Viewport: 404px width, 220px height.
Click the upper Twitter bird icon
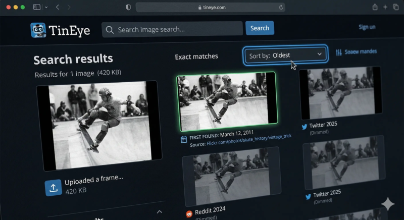[x=305, y=127]
